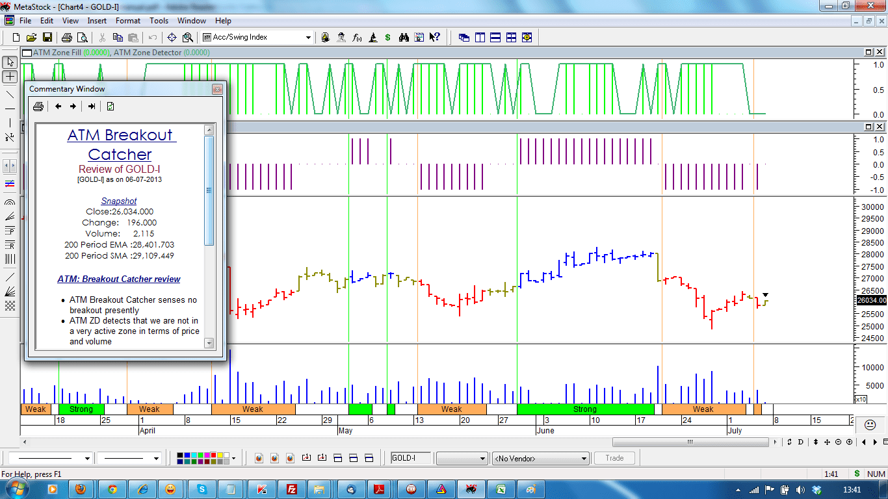Open the Edit menu
888x499 pixels.
tap(47, 21)
